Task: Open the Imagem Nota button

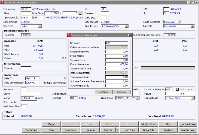Action: 188,130
